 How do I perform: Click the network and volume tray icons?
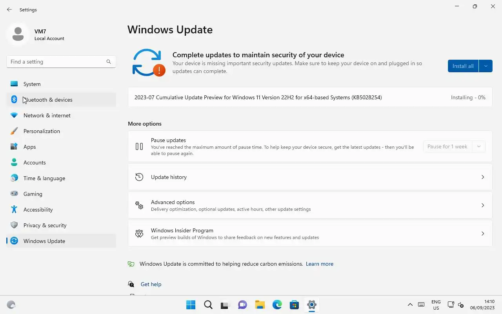point(456,305)
